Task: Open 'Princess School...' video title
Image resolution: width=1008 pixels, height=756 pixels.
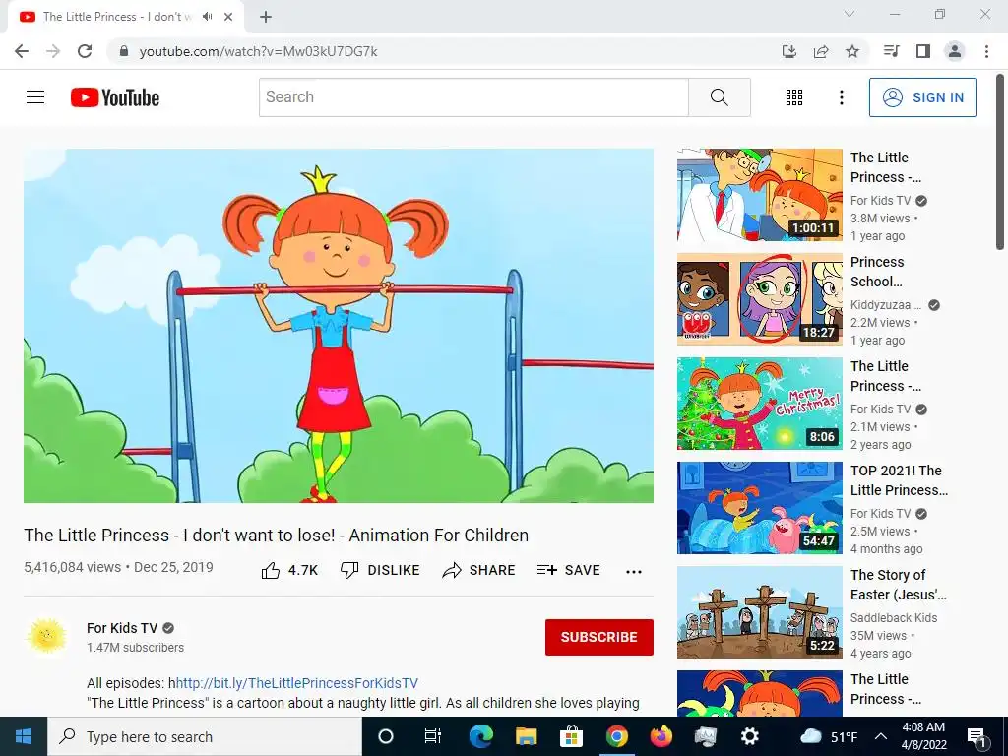Action: (877, 272)
